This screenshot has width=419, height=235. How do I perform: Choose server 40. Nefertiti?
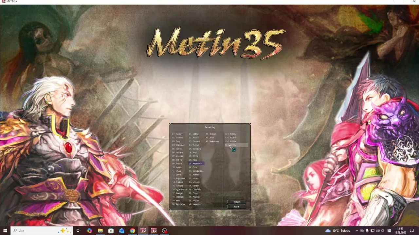[x=194, y=204]
